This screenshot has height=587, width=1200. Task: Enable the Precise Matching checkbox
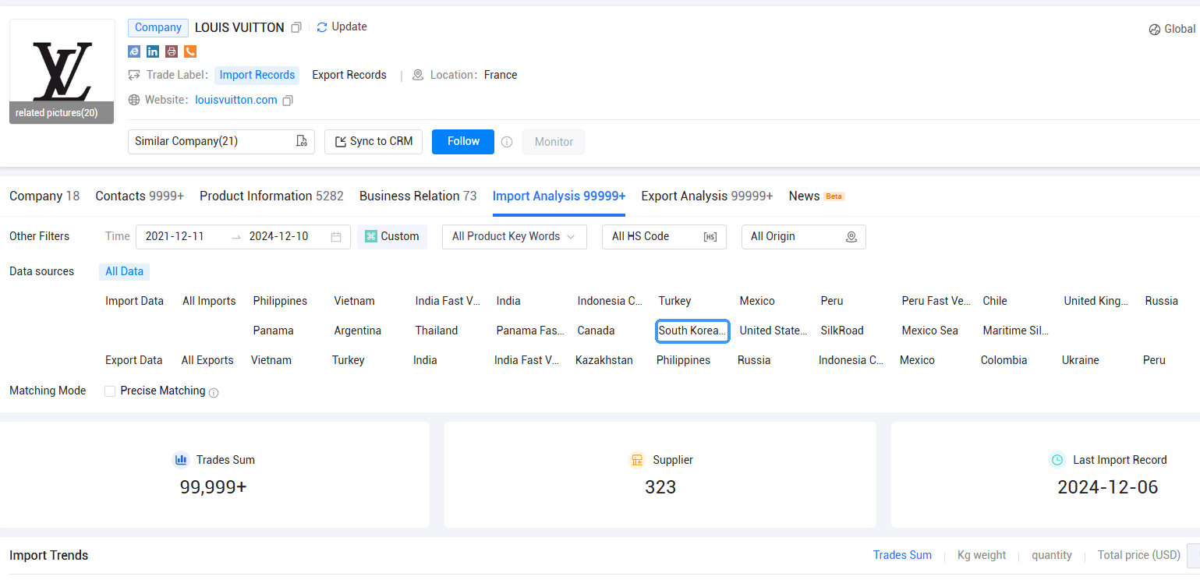coord(110,391)
